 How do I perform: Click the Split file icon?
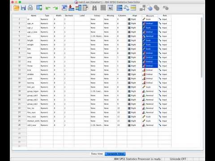[x=119, y=8]
